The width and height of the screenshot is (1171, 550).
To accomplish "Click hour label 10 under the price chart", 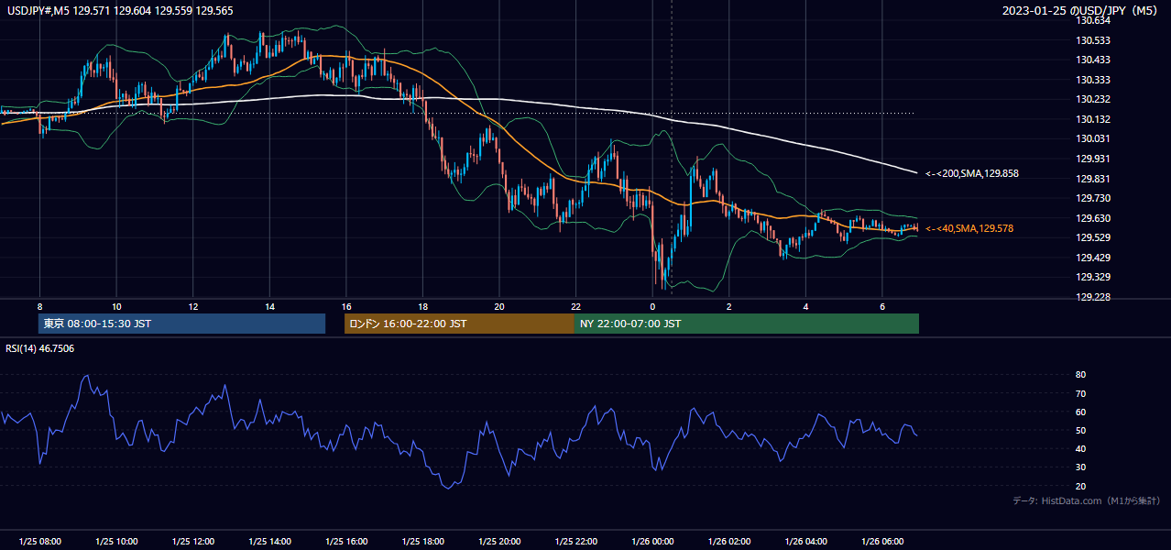I will (x=116, y=306).
